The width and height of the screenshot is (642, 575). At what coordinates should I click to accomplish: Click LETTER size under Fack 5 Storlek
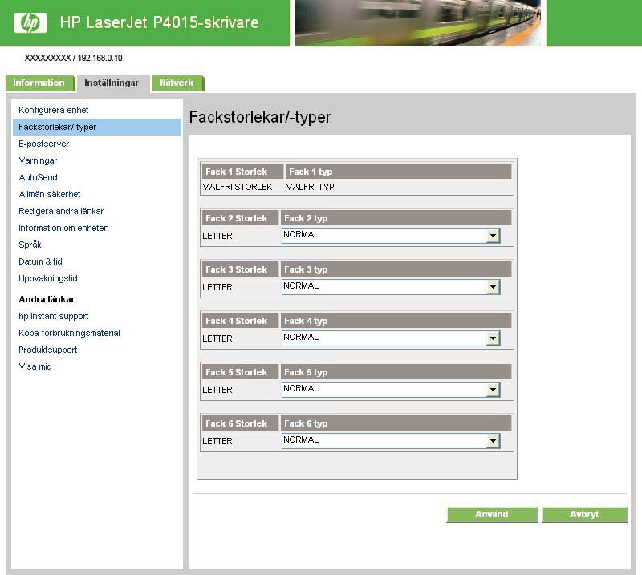(217, 390)
